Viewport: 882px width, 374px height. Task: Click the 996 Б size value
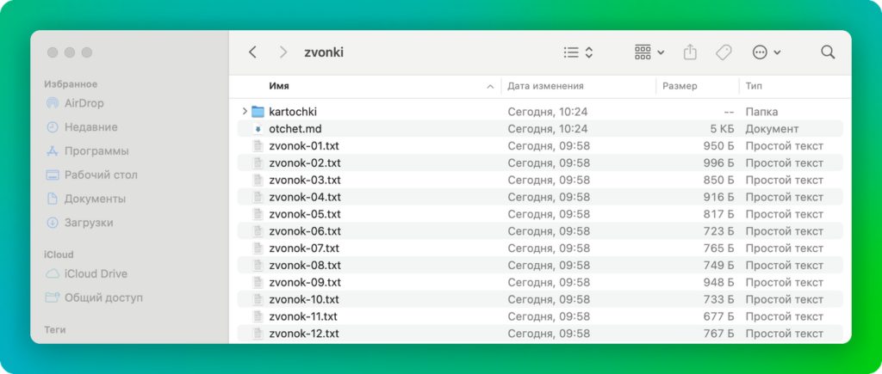718,162
